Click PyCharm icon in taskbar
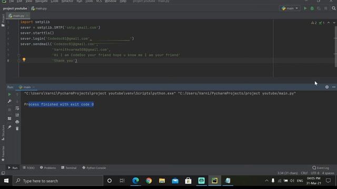Image resolution: width=337 pixels, height=189 pixels. (x=214, y=181)
